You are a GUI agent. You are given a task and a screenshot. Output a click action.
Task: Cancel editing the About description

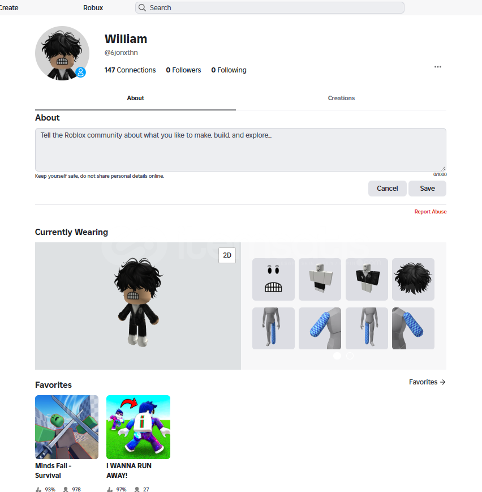pyautogui.click(x=388, y=189)
